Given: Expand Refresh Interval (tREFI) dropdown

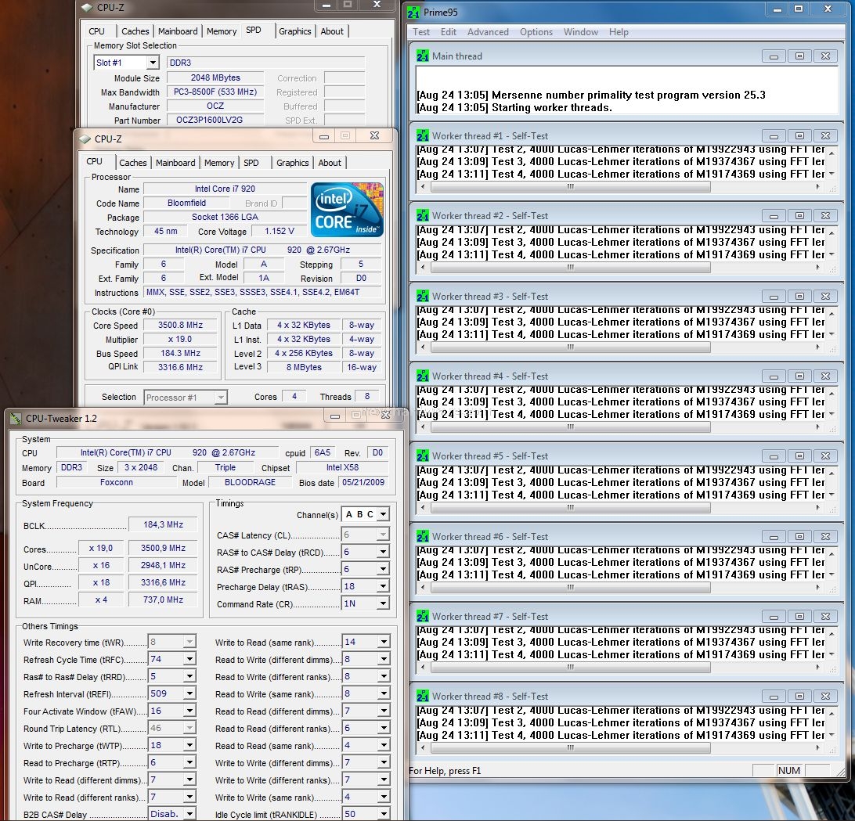Looking at the screenshot, I should click(189, 693).
